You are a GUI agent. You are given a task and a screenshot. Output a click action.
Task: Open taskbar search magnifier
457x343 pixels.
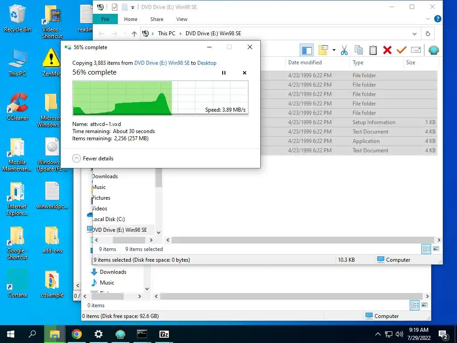pos(32,334)
